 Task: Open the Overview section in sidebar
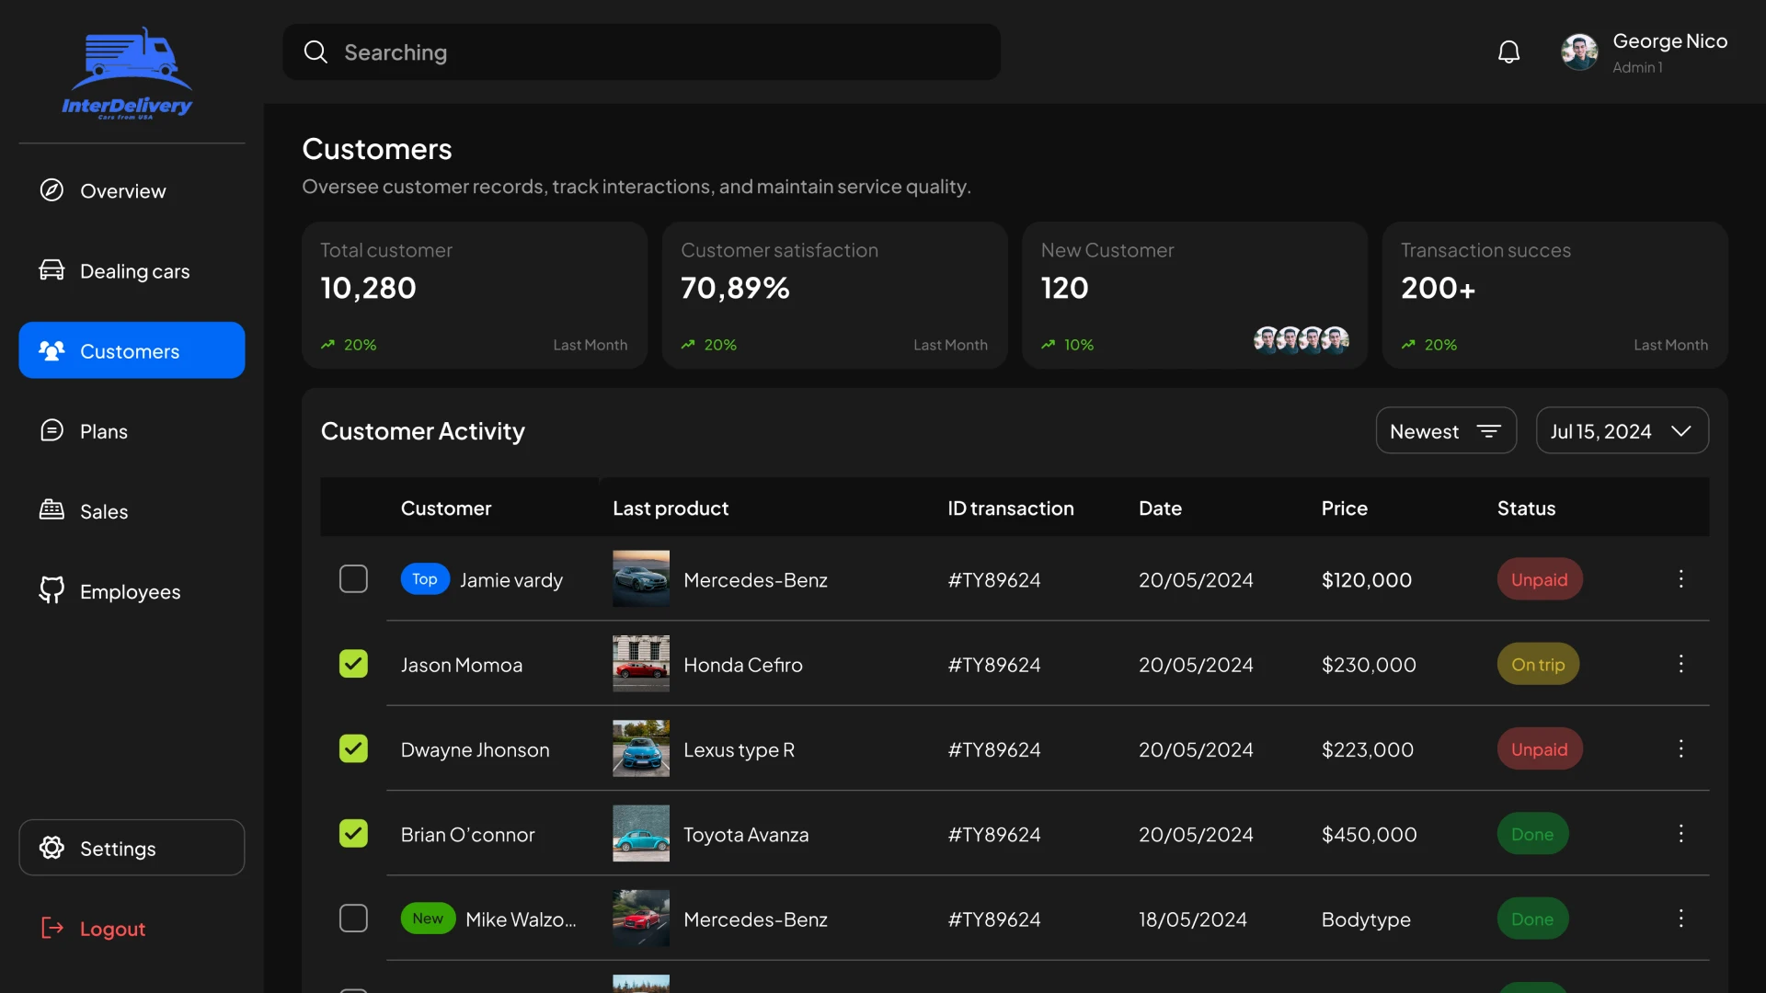pos(52,191)
